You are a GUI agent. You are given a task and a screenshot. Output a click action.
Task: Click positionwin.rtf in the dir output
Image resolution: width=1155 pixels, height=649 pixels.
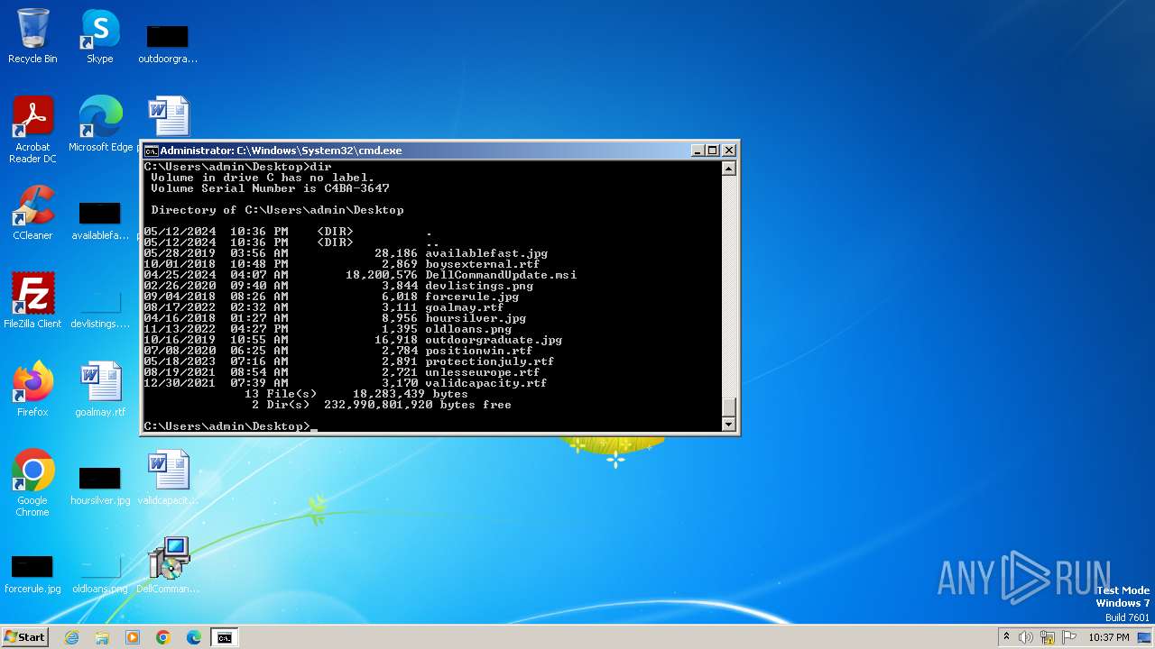(x=479, y=351)
